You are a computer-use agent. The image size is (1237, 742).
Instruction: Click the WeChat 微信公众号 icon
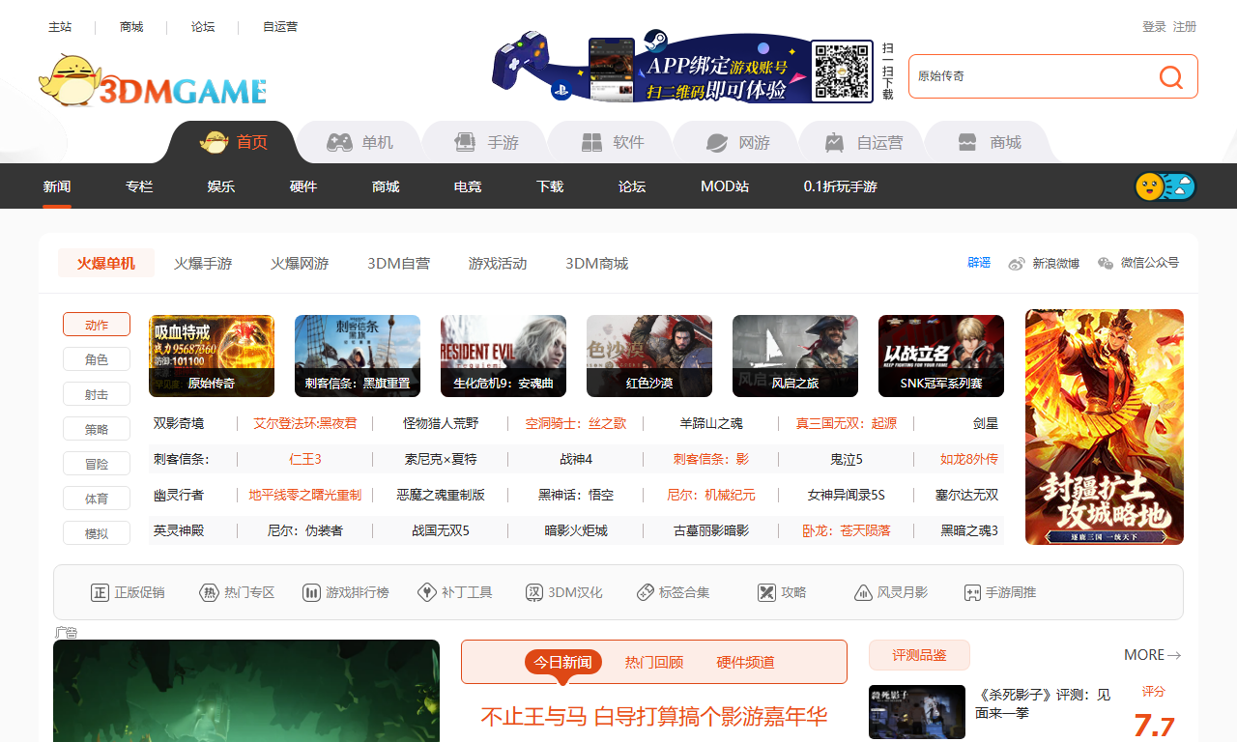1106,264
